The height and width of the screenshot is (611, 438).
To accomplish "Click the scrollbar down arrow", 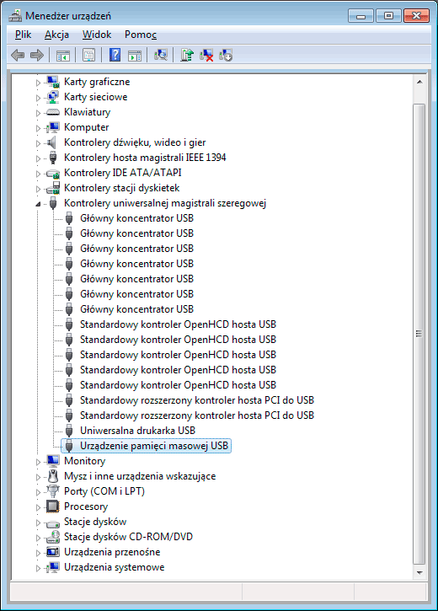I will click(x=419, y=572).
